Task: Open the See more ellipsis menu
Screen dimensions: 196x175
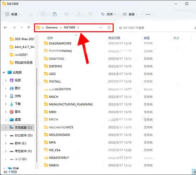Action: tap(148, 14)
